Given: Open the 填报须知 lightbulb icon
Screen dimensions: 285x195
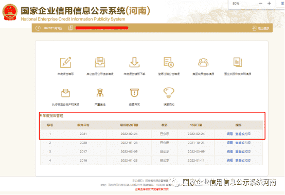Looking at the screenshot, I should pyautogui.click(x=169, y=93).
